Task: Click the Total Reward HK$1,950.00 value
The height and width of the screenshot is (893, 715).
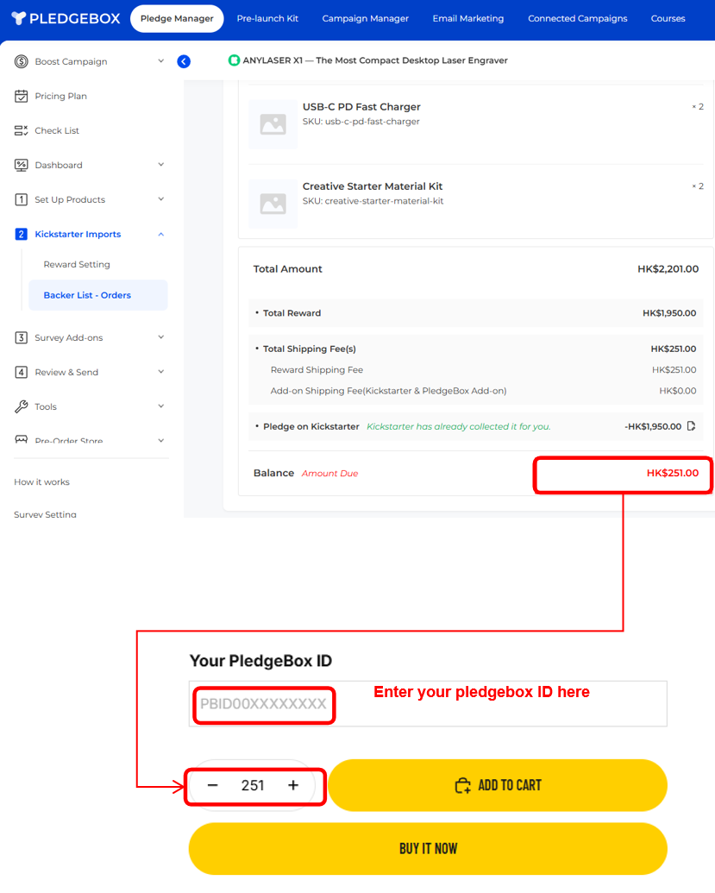Action: (x=669, y=313)
